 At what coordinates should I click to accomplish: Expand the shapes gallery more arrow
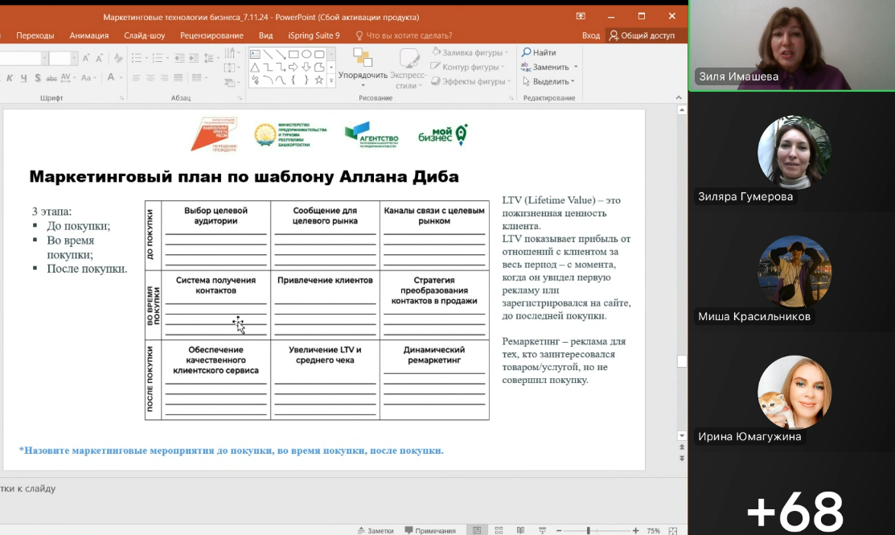point(331,81)
